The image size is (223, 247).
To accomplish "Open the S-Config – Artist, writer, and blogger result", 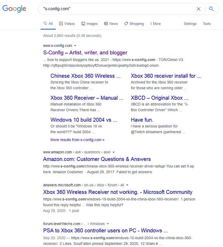I will 85,52.
